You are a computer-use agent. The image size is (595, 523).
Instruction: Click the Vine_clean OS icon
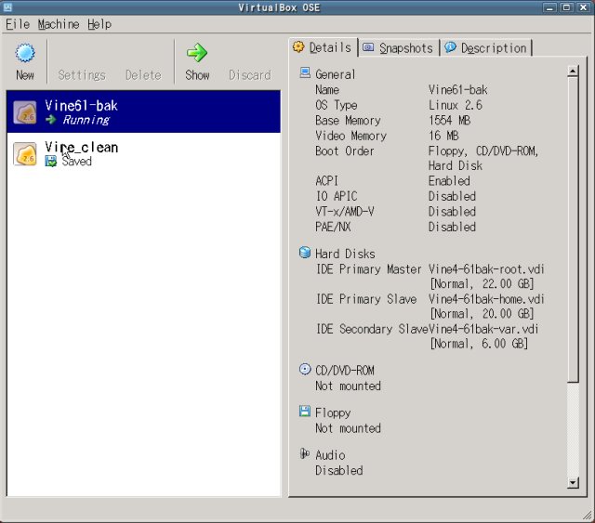(25, 153)
